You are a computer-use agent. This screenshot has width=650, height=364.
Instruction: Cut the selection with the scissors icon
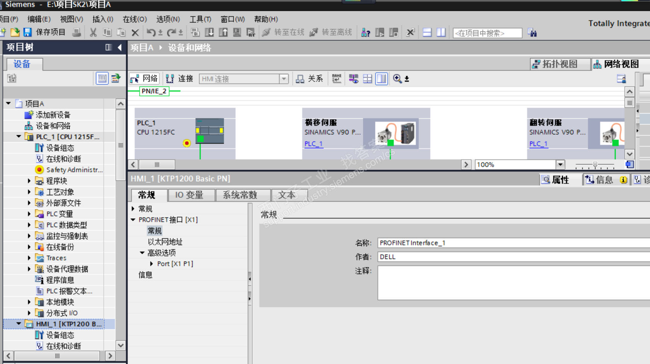tap(93, 32)
